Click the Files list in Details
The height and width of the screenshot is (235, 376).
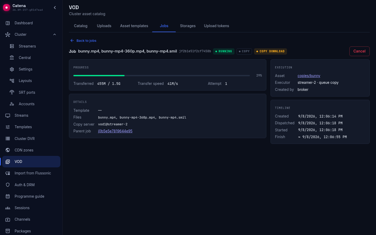(142, 118)
